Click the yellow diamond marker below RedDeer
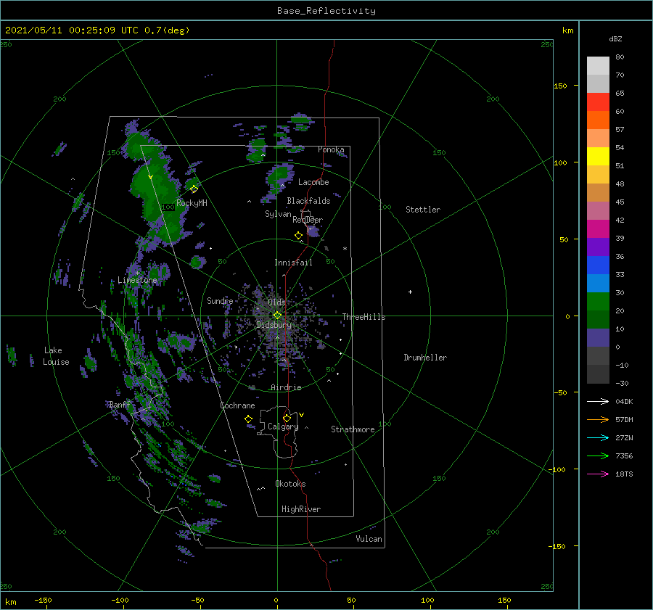 click(298, 235)
